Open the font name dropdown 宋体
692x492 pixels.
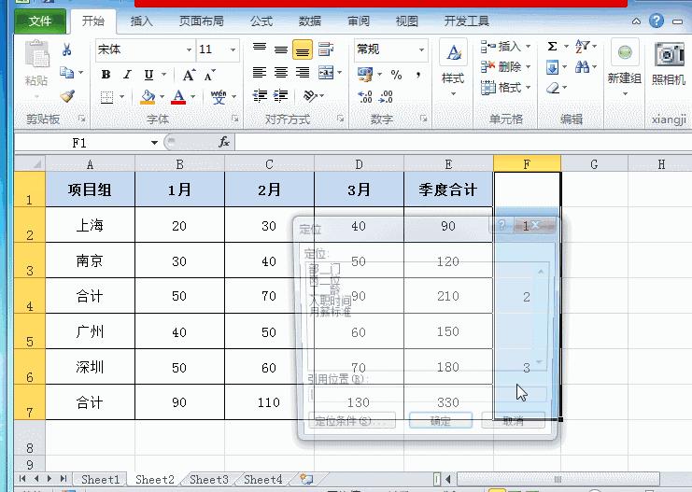point(189,49)
